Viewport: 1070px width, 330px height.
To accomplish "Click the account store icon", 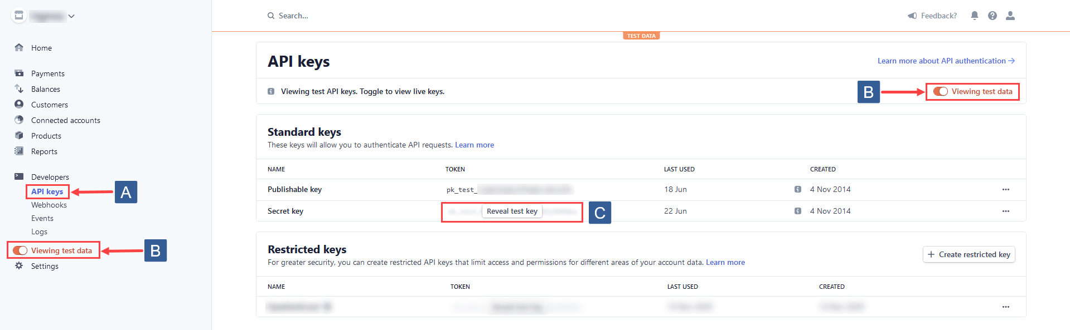I will pos(19,16).
